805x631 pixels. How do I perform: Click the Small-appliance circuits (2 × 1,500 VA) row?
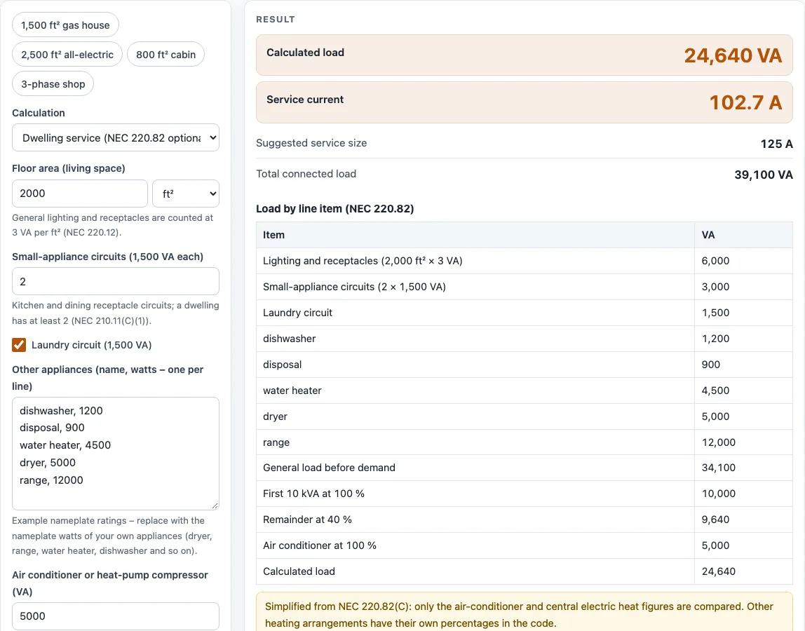[x=525, y=287]
